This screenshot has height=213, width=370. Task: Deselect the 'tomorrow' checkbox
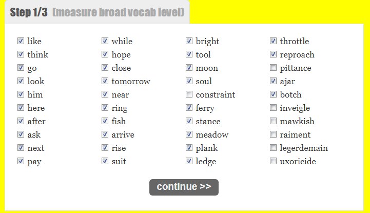pyautogui.click(x=105, y=81)
